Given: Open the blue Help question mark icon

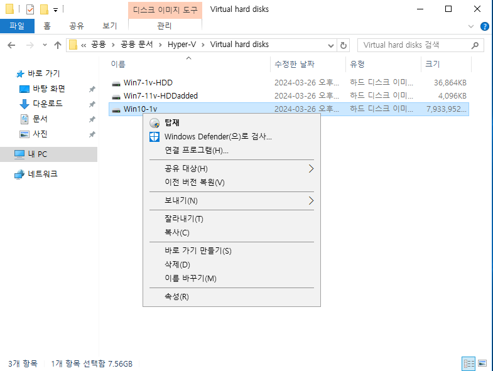Looking at the screenshot, I should 484,26.
